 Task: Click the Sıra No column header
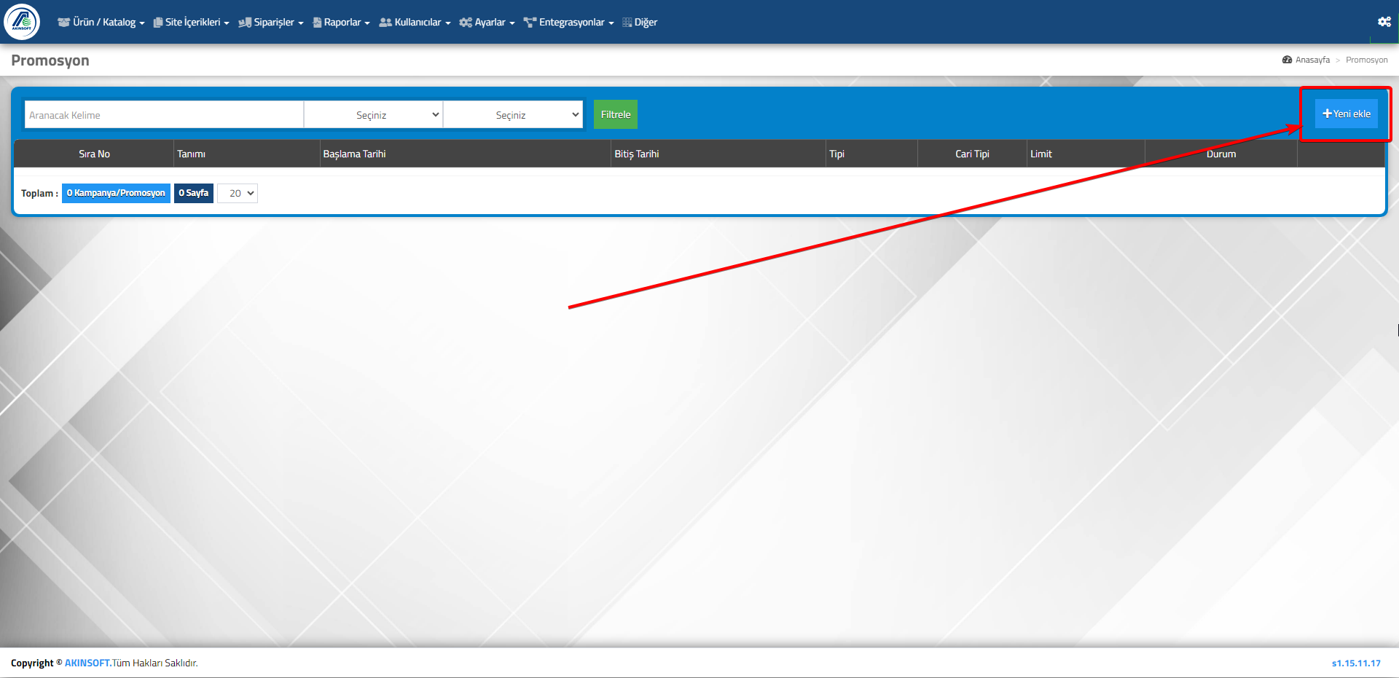(x=94, y=154)
